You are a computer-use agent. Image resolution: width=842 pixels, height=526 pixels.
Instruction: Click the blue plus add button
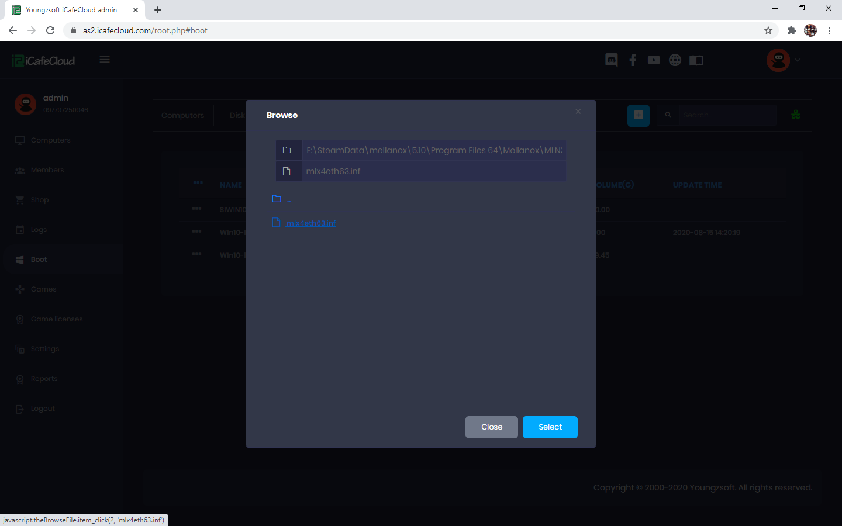[x=639, y=115]
